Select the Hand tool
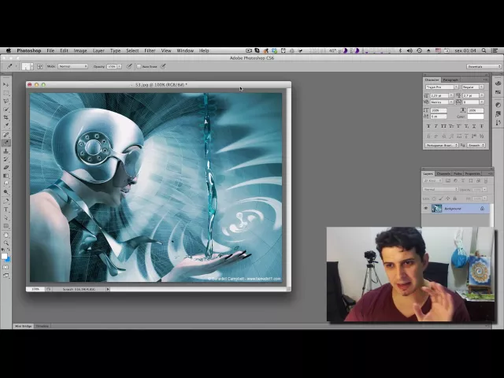The width and height of the screenshot is (504, 378). 6,235
